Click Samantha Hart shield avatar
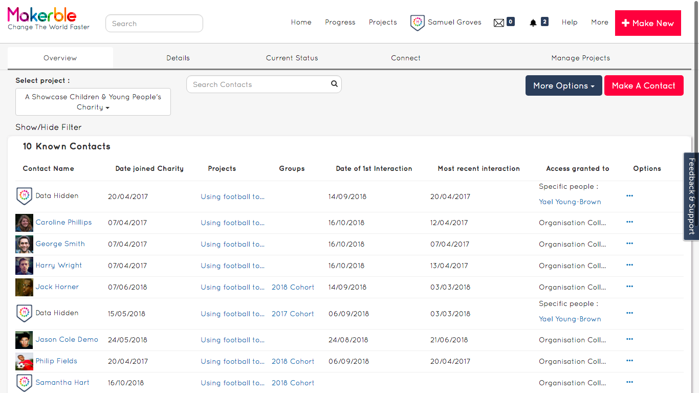 24,383
